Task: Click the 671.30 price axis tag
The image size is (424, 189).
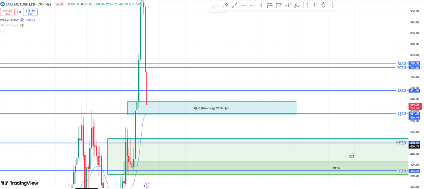Action: point(414,91)
